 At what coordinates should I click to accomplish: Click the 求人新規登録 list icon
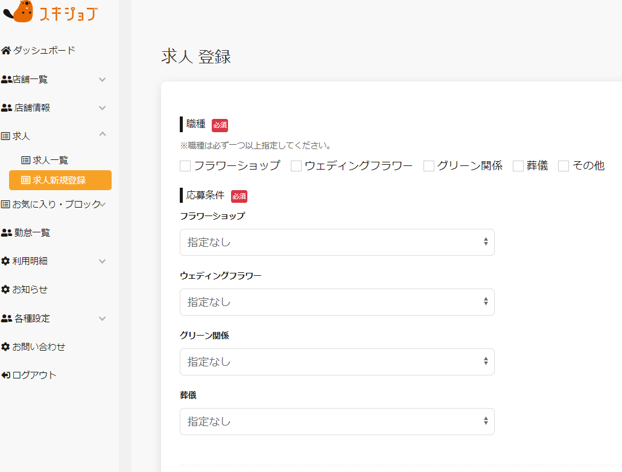[26, 180]
